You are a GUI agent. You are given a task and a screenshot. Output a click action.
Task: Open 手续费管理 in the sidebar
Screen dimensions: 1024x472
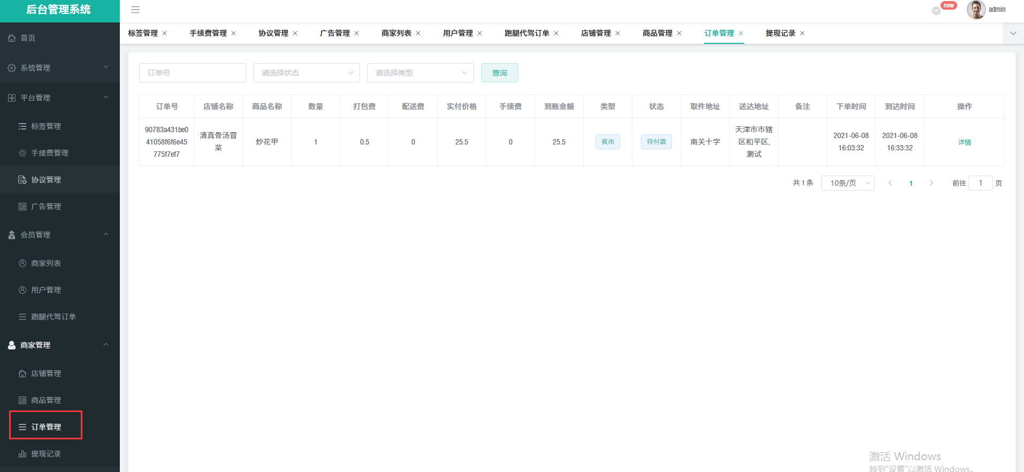pos(49,153)
